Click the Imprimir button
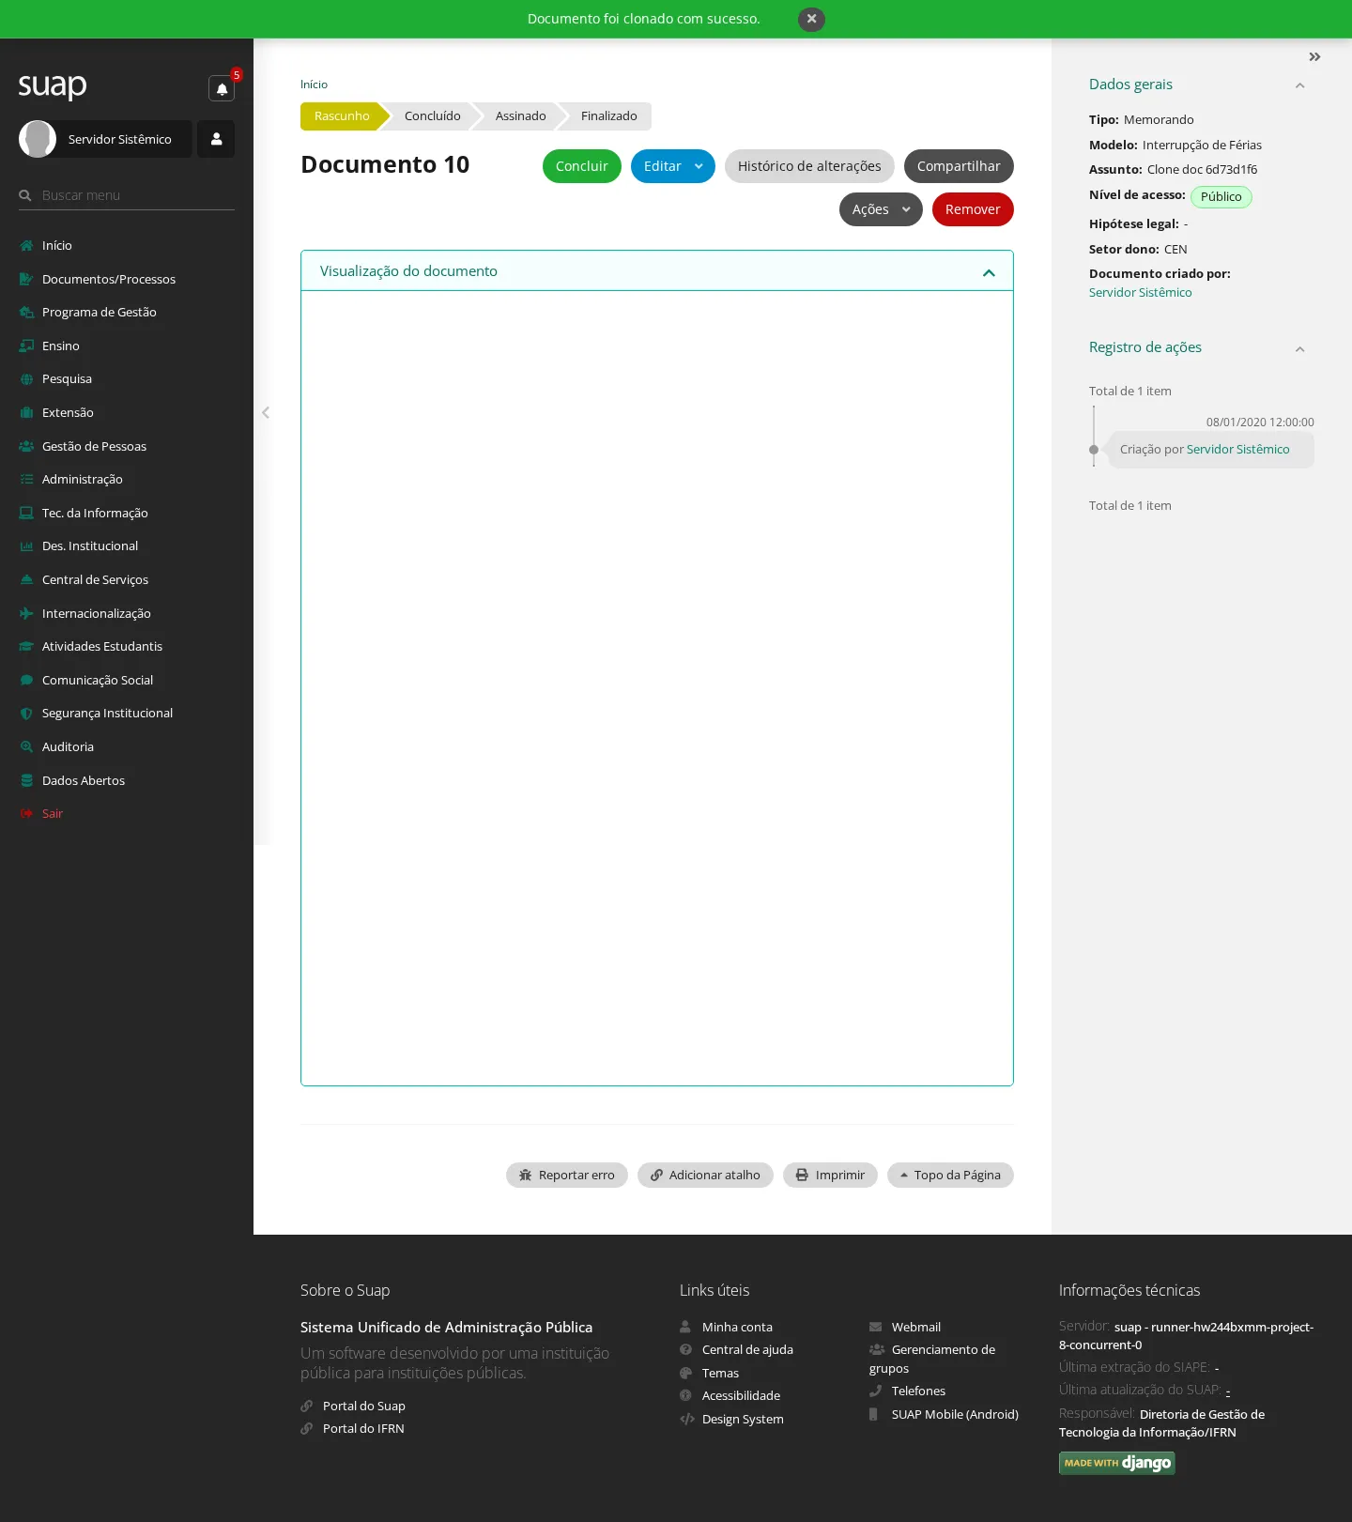The height and width of the screenshot is (1522, 1352). point(830,1175)
